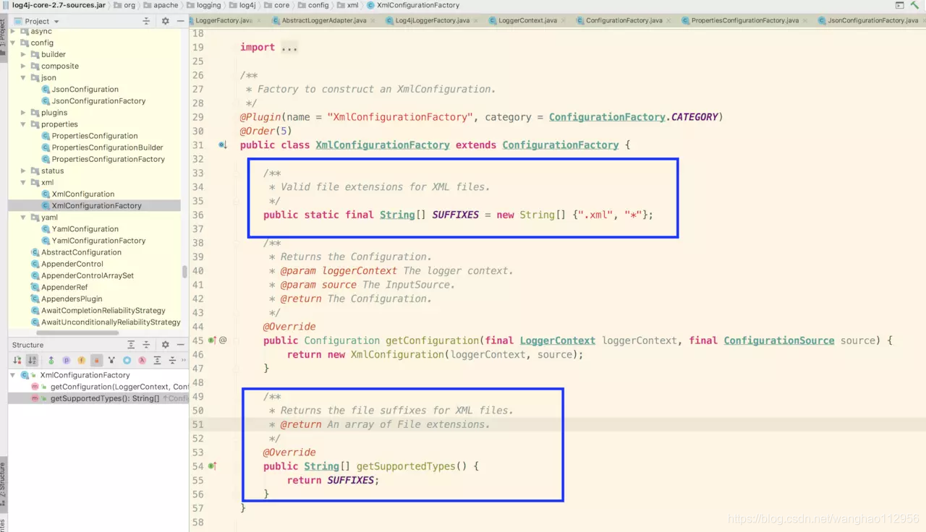Collapse the xml folder
Image resolution: width=926 pixels, height=532 pixels.
[23, 182]
